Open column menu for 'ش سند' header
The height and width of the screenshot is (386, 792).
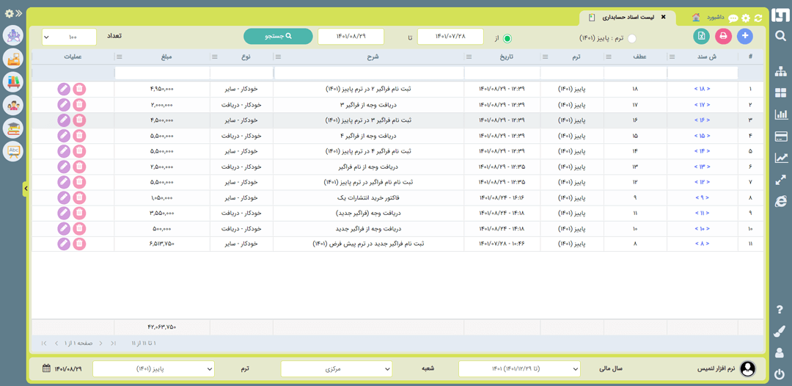point(672,57)
